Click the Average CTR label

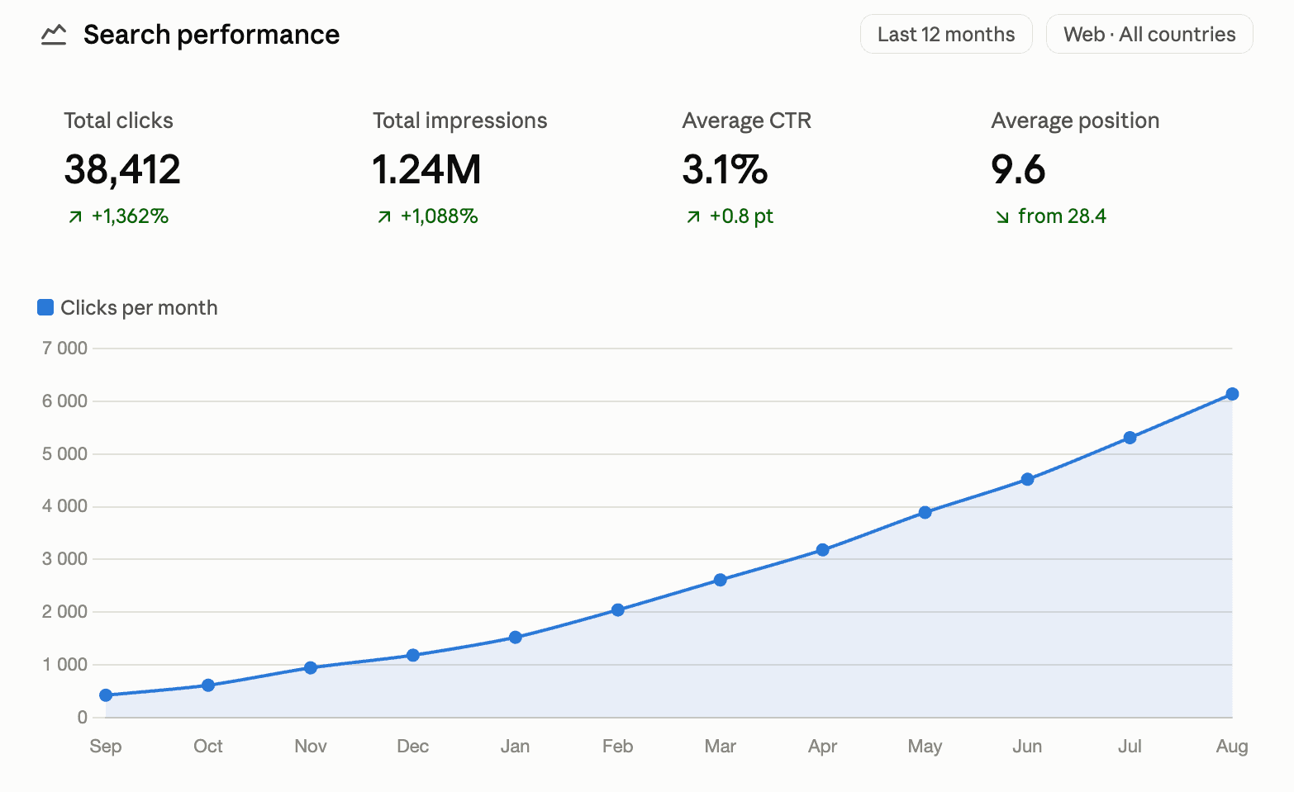pyautogui.click(x=746, y=121)
